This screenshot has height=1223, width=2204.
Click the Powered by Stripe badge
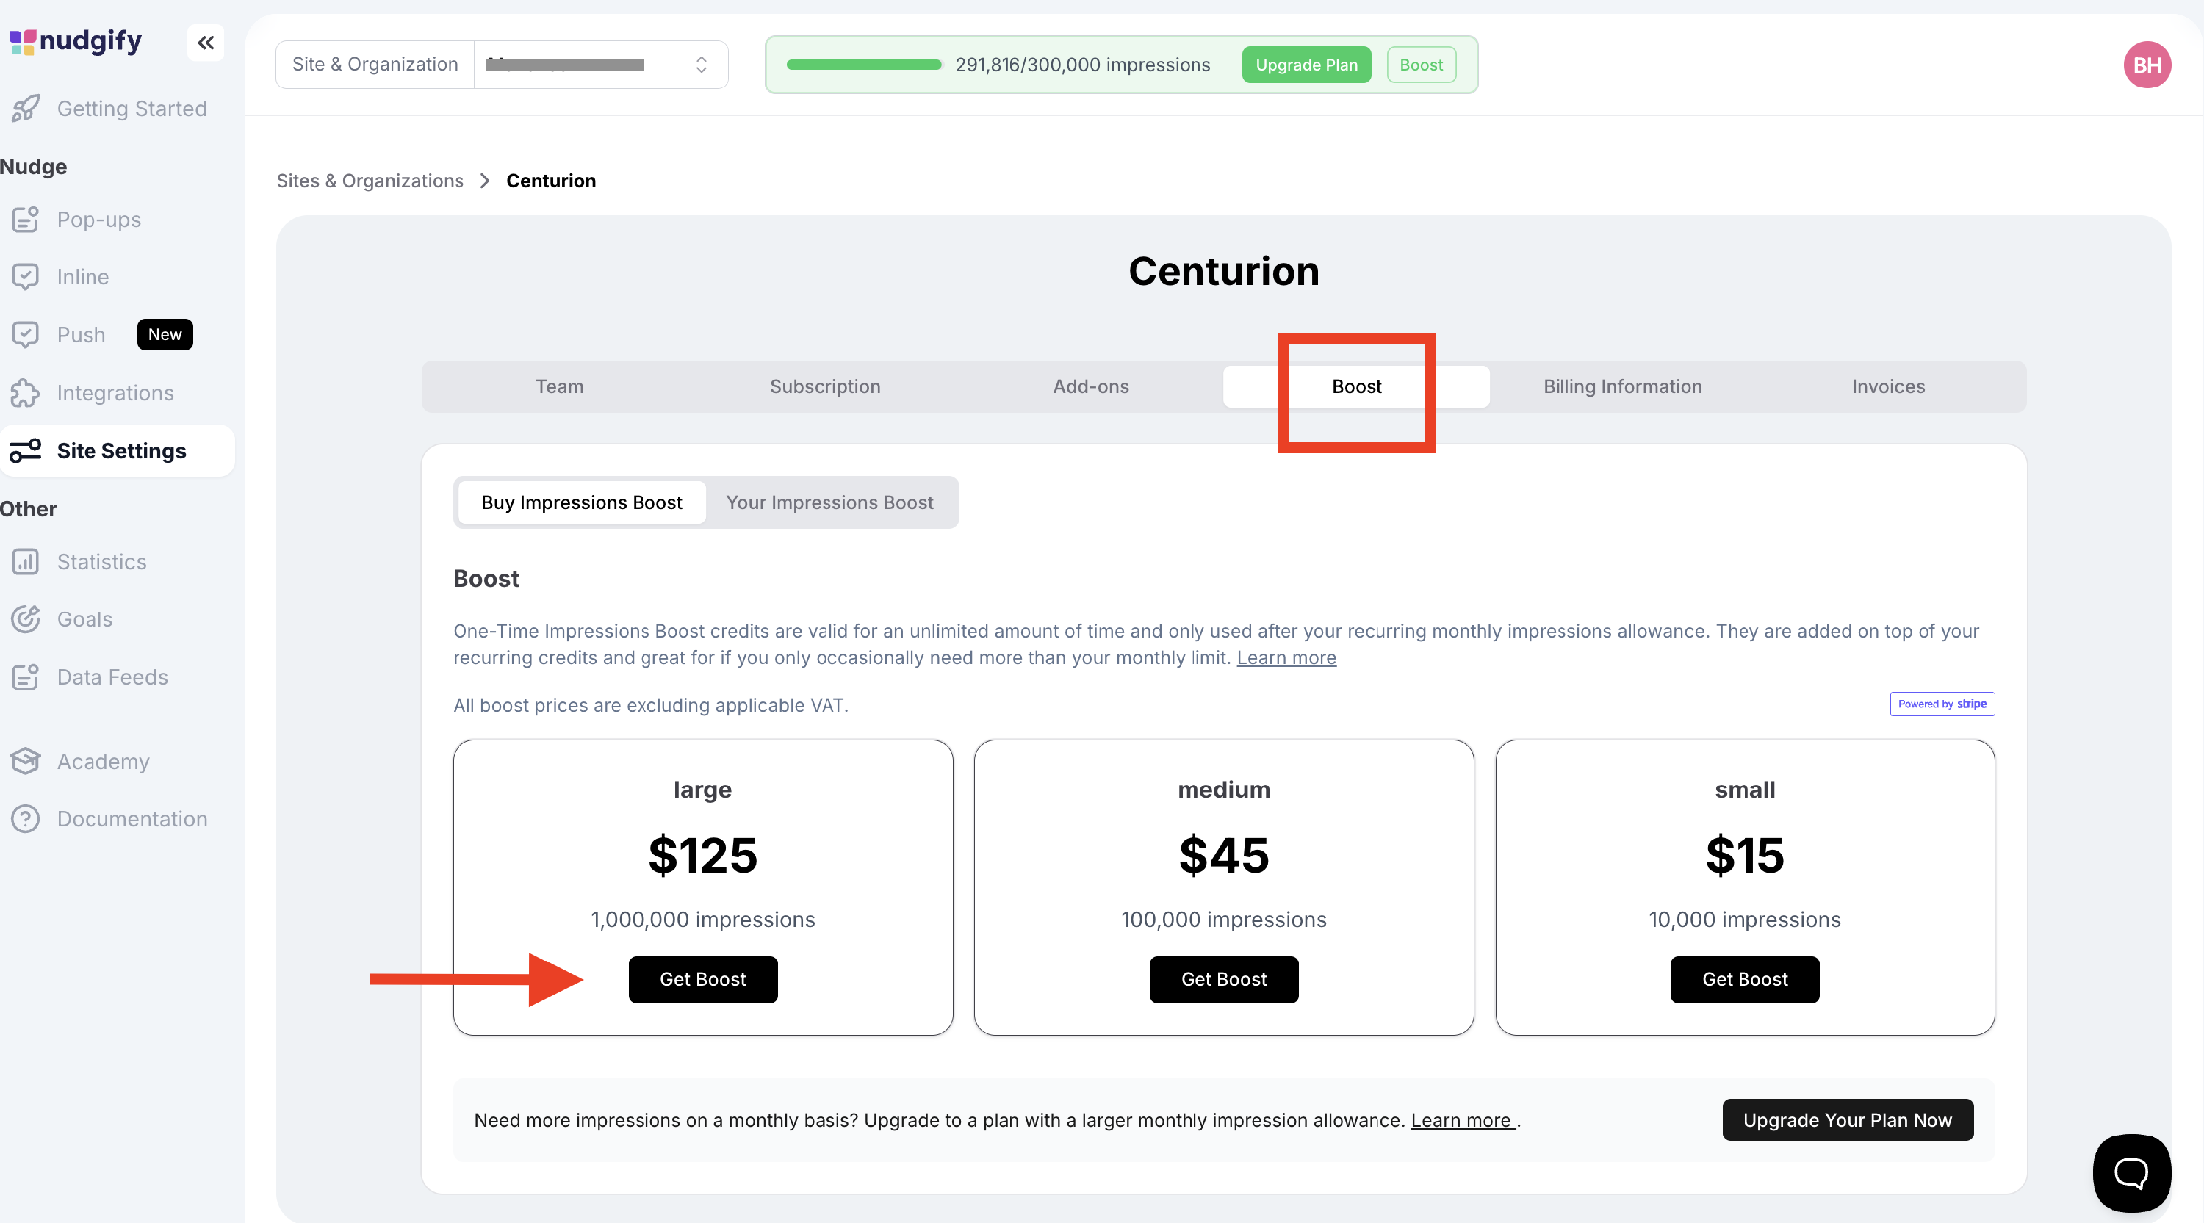(1941, 704)
